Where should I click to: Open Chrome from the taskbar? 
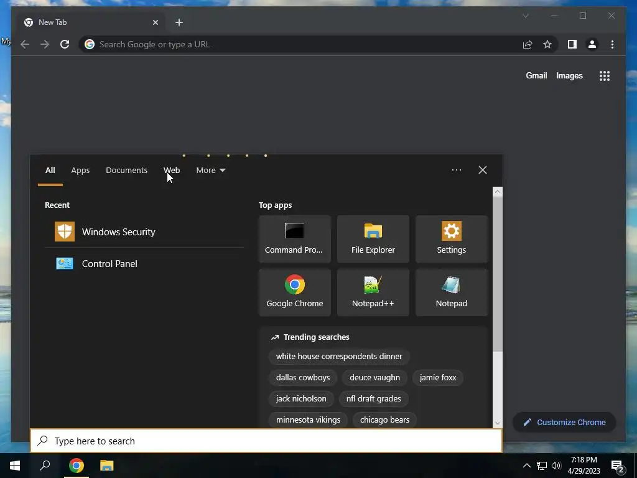pos(77,466)
